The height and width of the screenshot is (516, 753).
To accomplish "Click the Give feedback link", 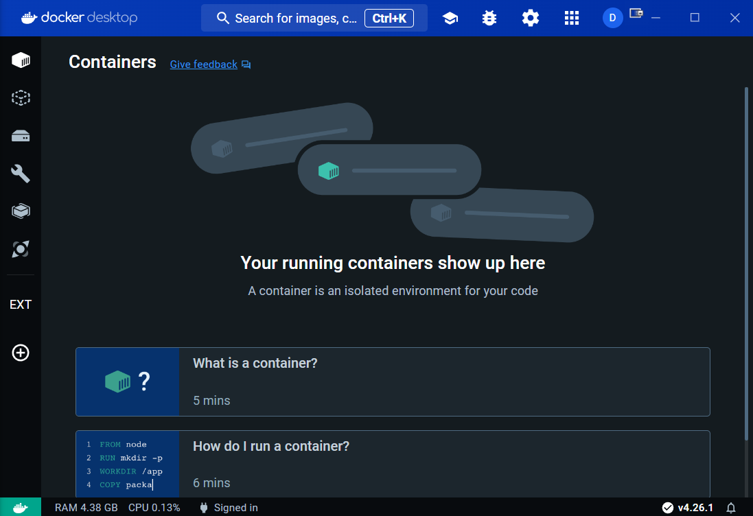I will (204, 64).
